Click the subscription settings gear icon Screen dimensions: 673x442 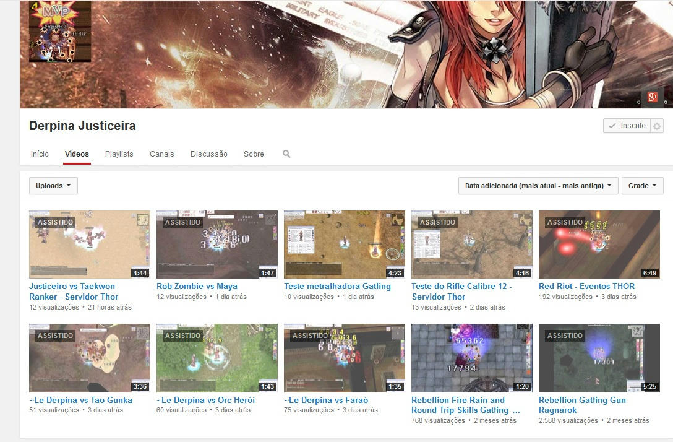pos(657,126)
